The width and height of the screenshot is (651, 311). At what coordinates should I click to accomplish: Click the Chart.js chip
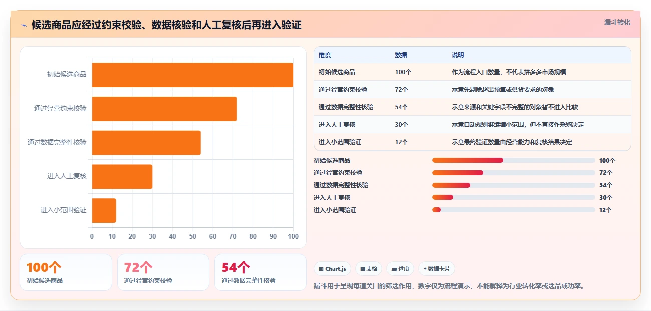tap(333, 269)
